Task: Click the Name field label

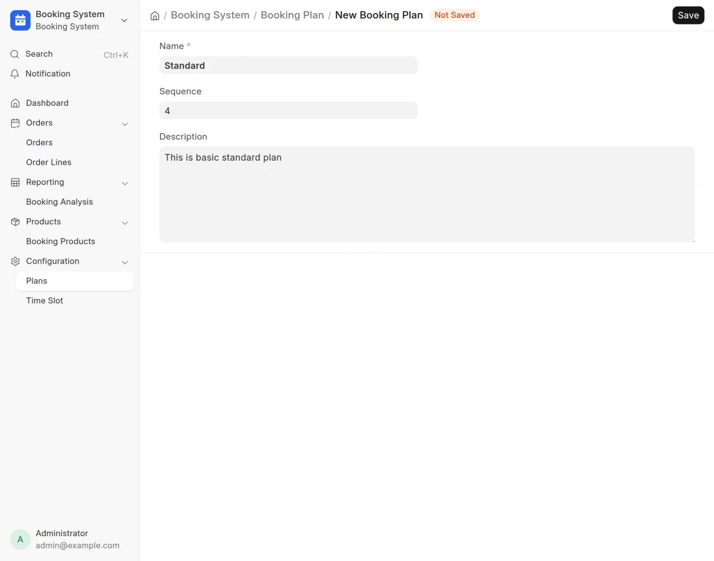Action: click(x=171, y=46)
